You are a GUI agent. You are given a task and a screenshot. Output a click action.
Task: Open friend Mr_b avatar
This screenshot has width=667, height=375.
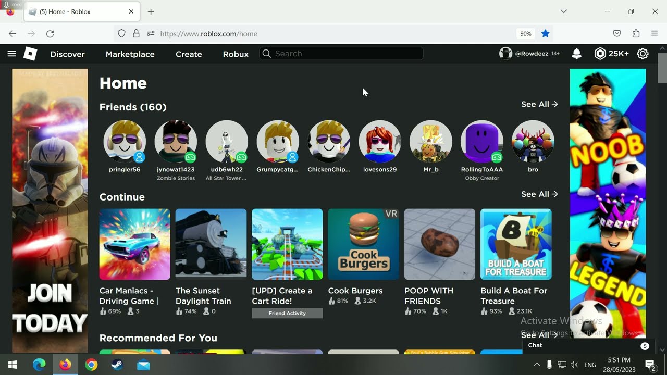(x=431, y=142)
